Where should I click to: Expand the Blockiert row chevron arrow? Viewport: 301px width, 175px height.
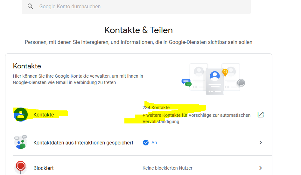coord(261,168)
